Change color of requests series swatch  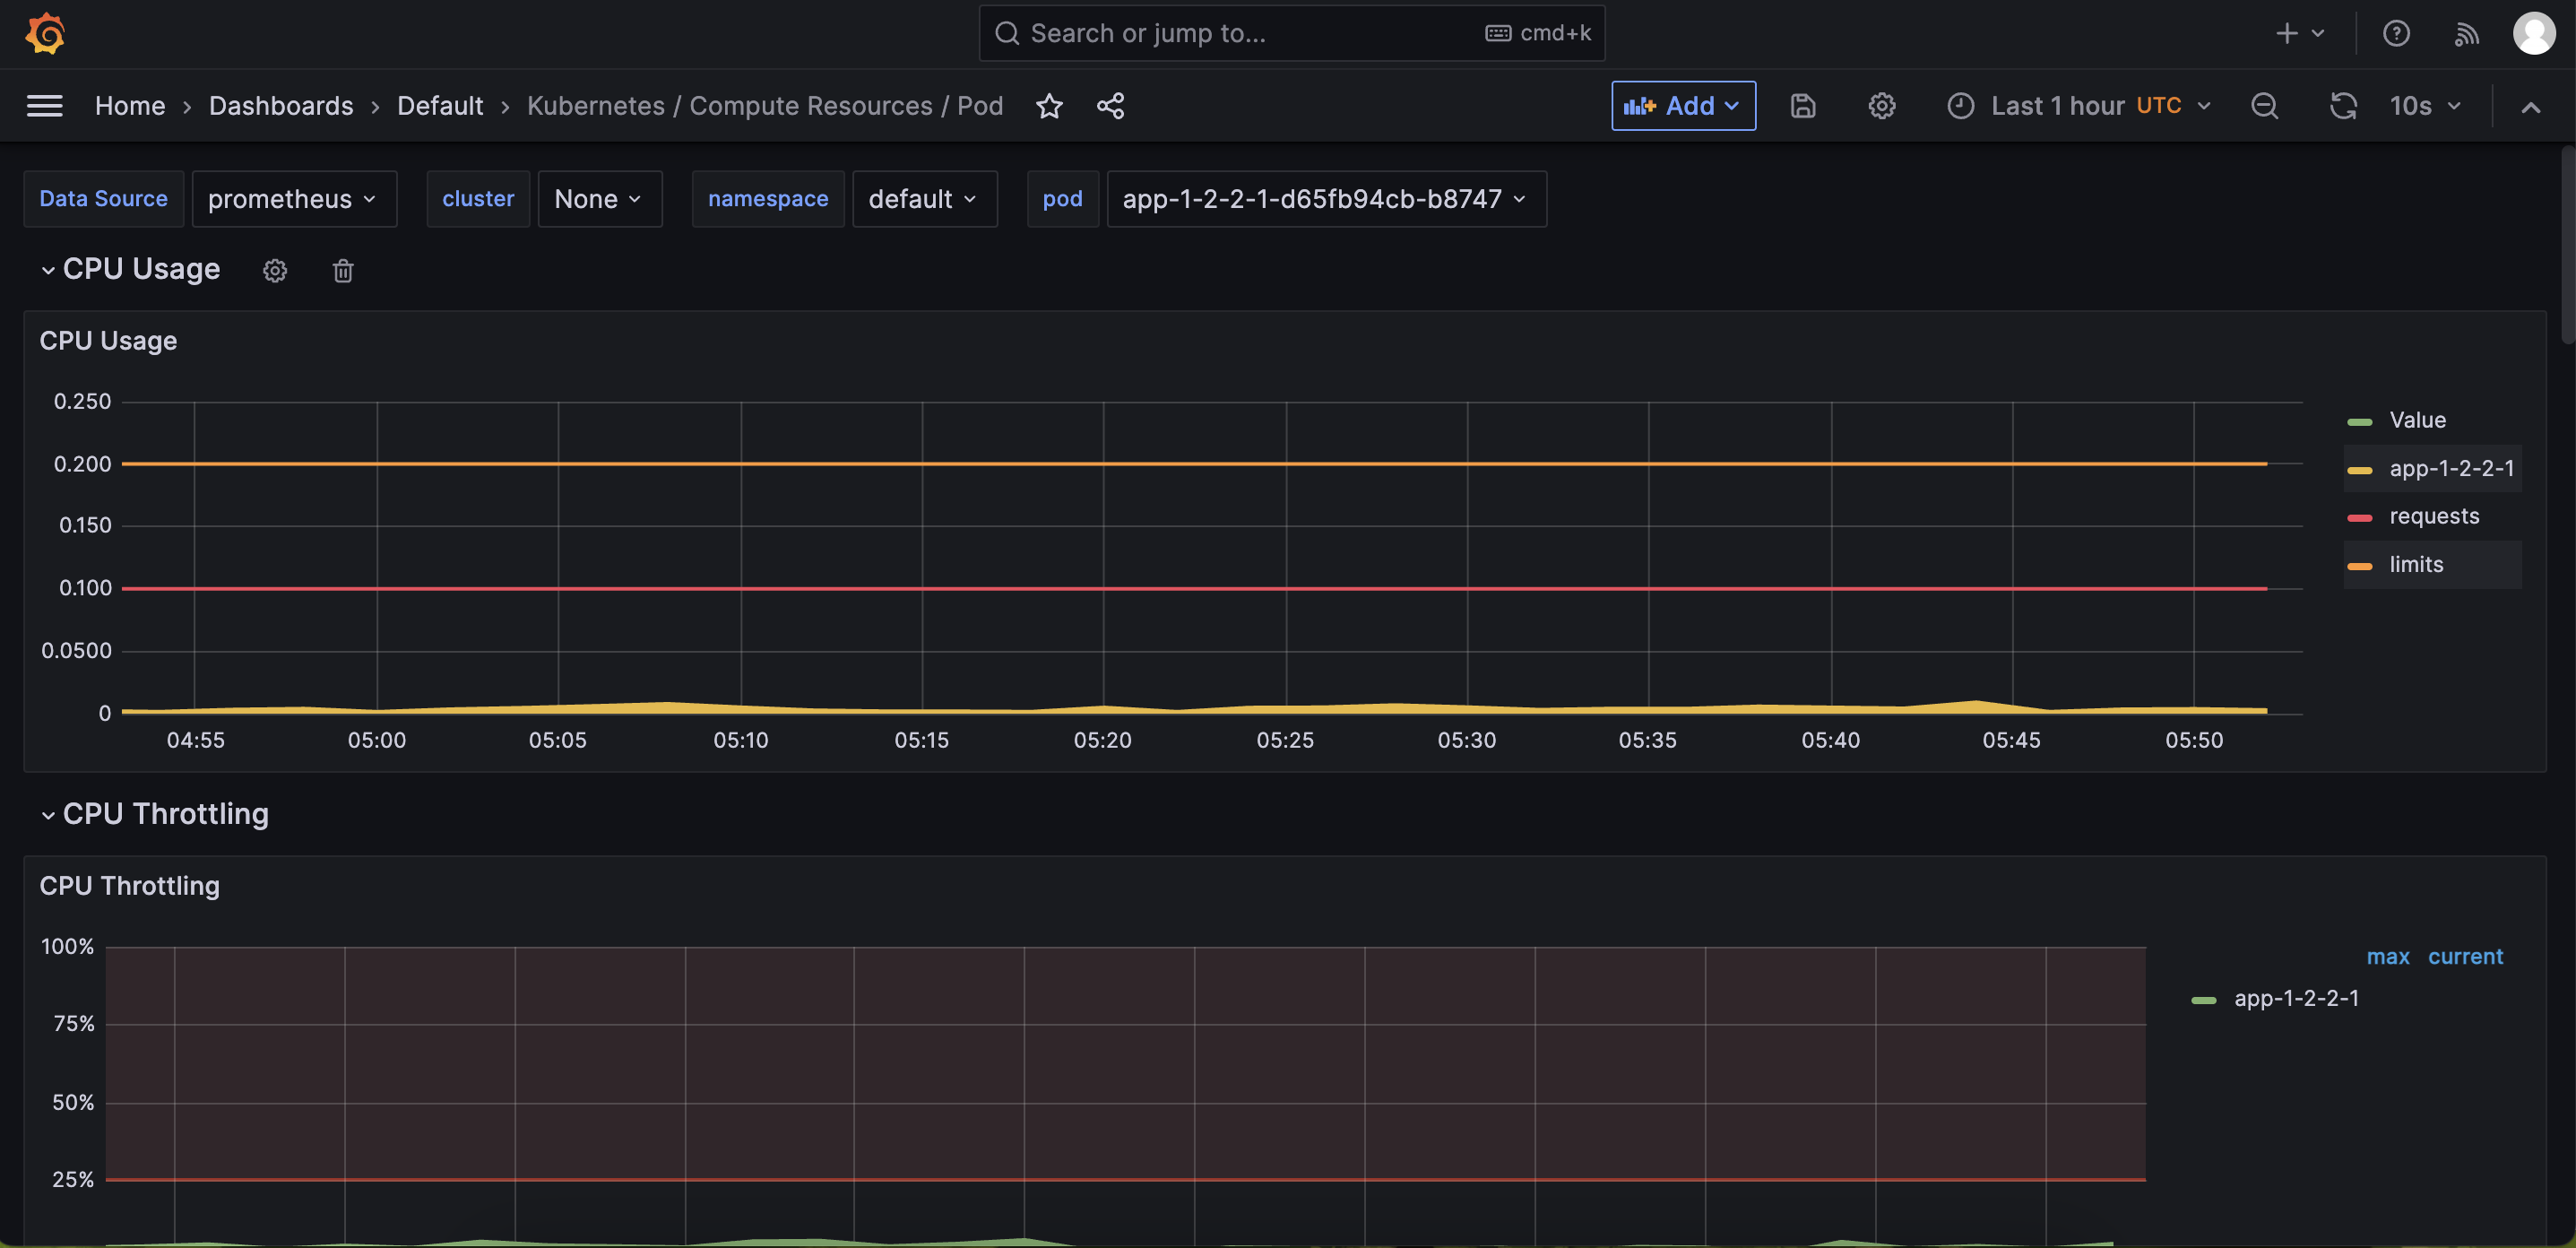pos(2359,517)
